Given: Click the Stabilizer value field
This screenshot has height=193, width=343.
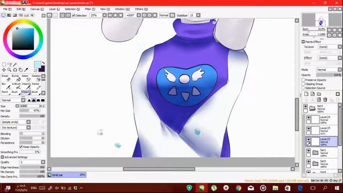Looking at the screenshot, I should click(x=192, y=16).
